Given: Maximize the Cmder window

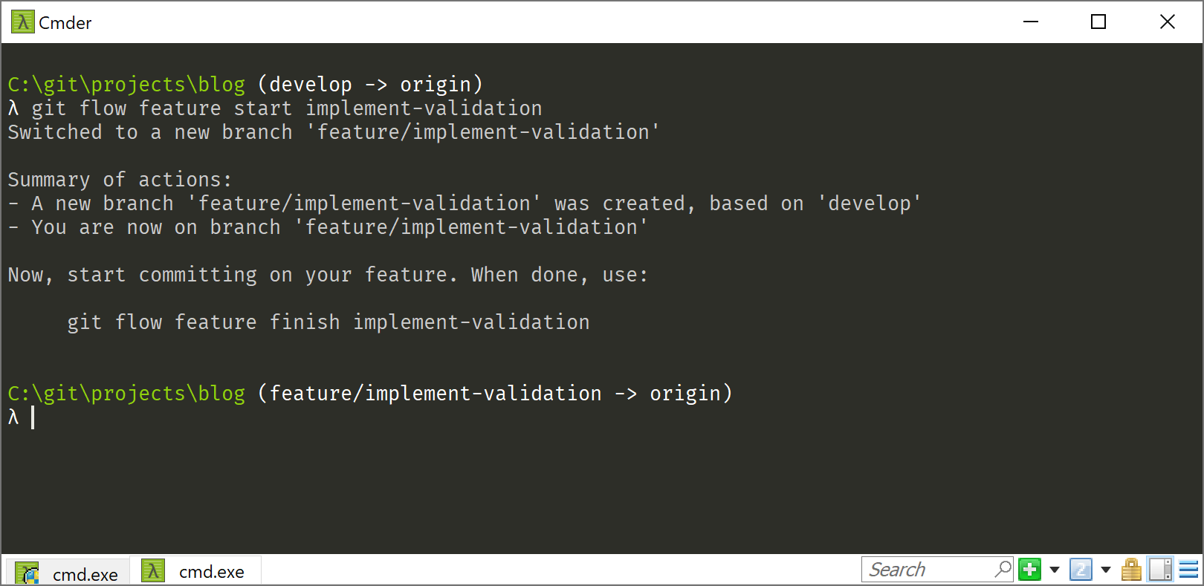Looking at the screenshot, I should tap(1098, 22).
